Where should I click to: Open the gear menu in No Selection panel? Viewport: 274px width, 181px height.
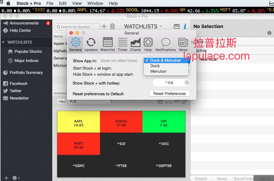(x=269, y=33)
